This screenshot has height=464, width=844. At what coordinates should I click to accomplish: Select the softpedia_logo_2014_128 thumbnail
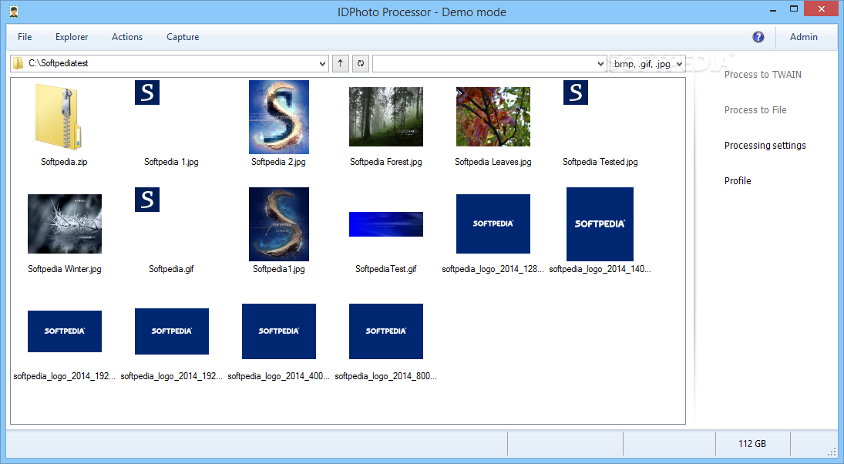coord(493,224)
